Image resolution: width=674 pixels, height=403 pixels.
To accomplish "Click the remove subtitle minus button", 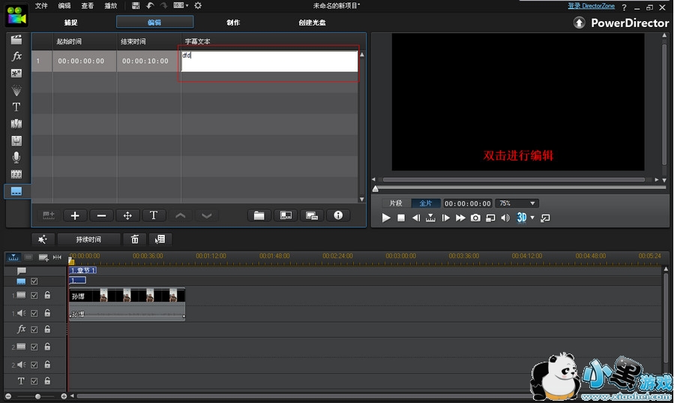I will (101, 215).
